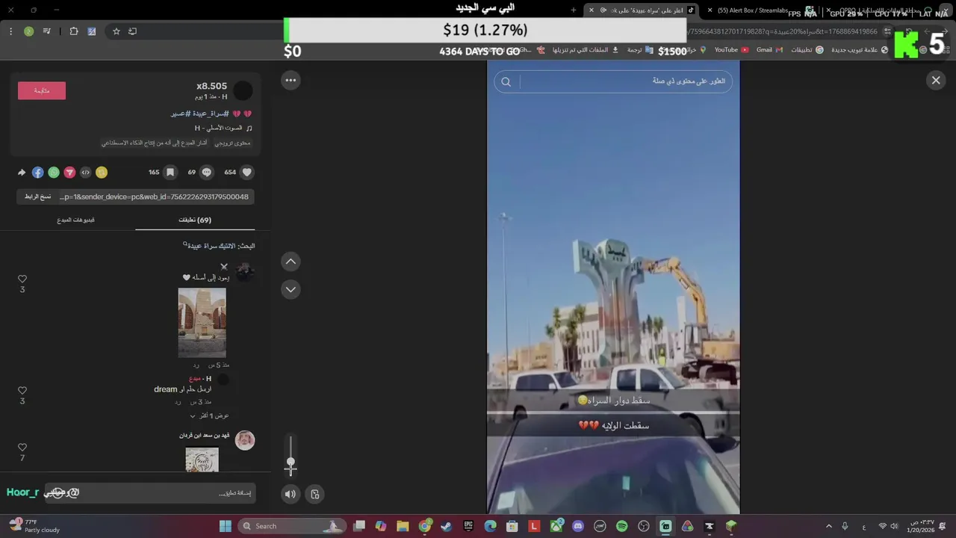Open comments via the bubble icon showing 69
Screen dimensions: 956x538
click(207, 172)
